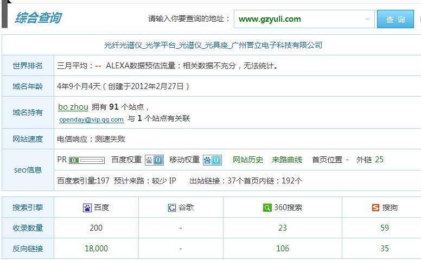Open the bo zhou owner link
Image resolution: width=421 pixels, height=260 pixels.
click(x=73, y=107)
